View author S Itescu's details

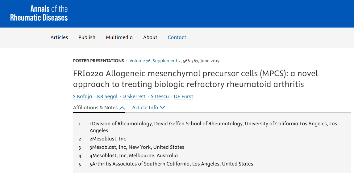tap(160, 97)
